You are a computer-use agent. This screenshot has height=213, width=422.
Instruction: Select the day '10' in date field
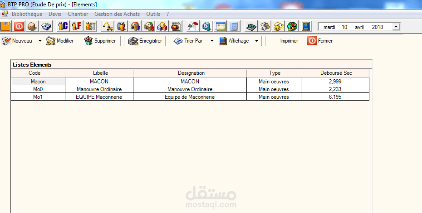coord(344,27)
